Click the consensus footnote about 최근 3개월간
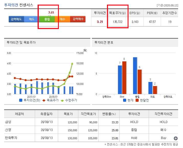The height and width of the screenshot is (148, 183). (141, 144)
